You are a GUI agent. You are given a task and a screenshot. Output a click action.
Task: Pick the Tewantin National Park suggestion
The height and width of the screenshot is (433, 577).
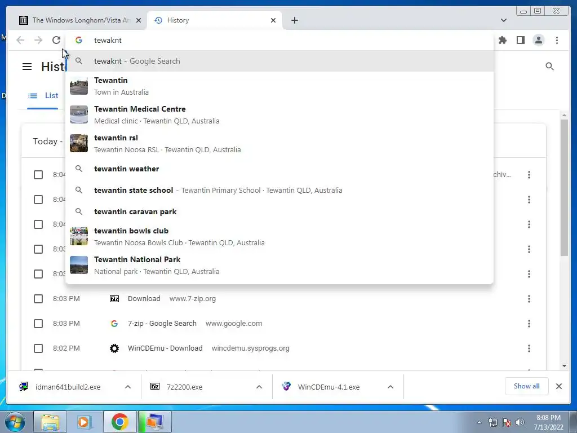point(279,265)
